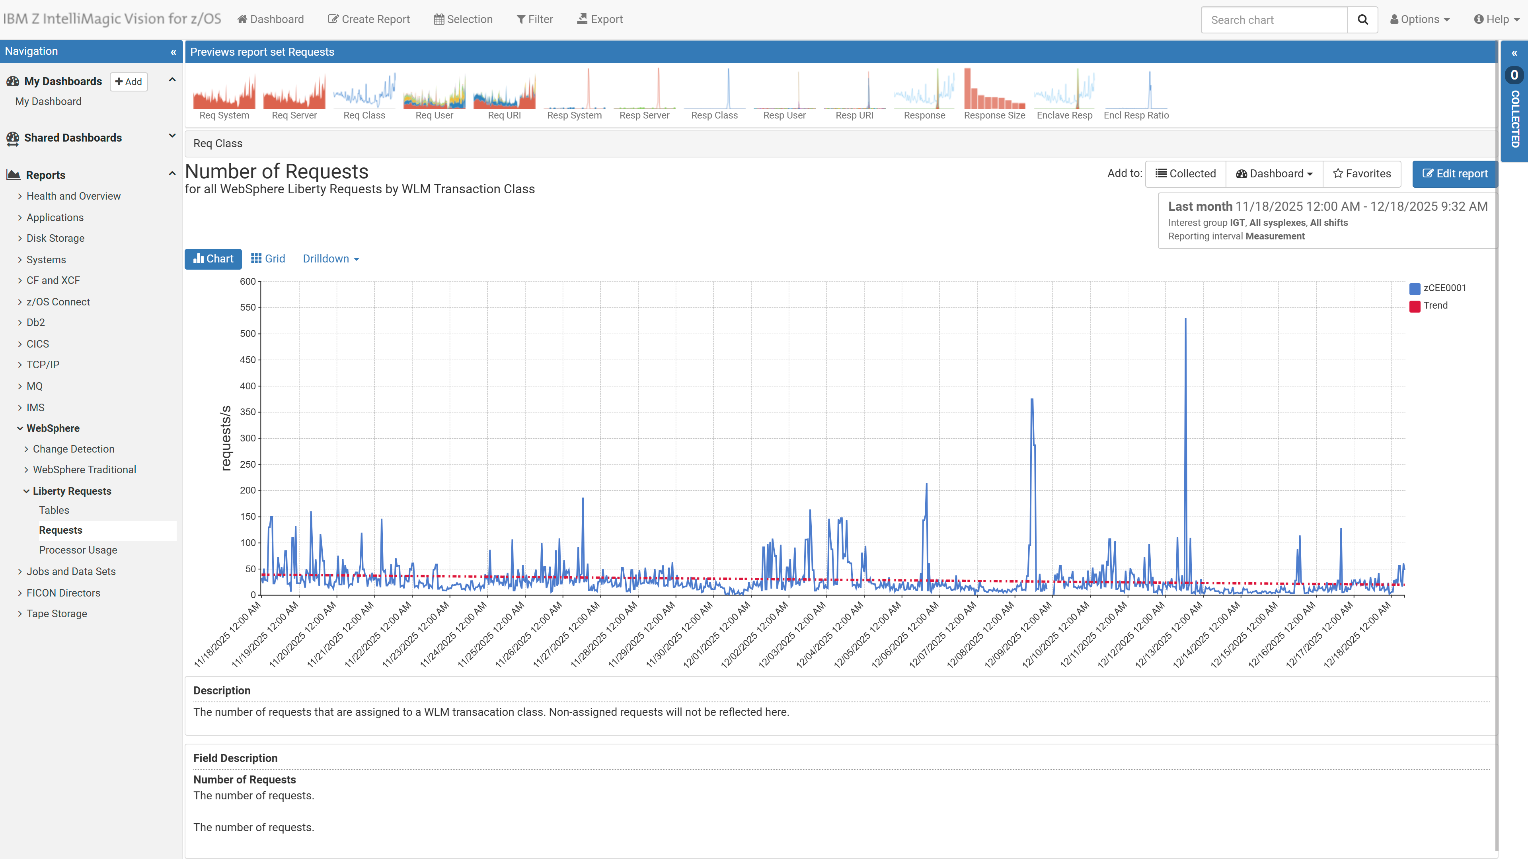Open My Dashboard link
The width and height of the screenshot is (1528, 859).
coord(48,101)
